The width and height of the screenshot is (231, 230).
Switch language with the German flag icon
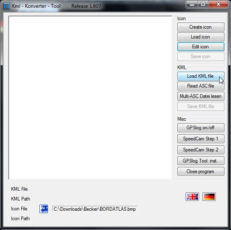point(209,196)
